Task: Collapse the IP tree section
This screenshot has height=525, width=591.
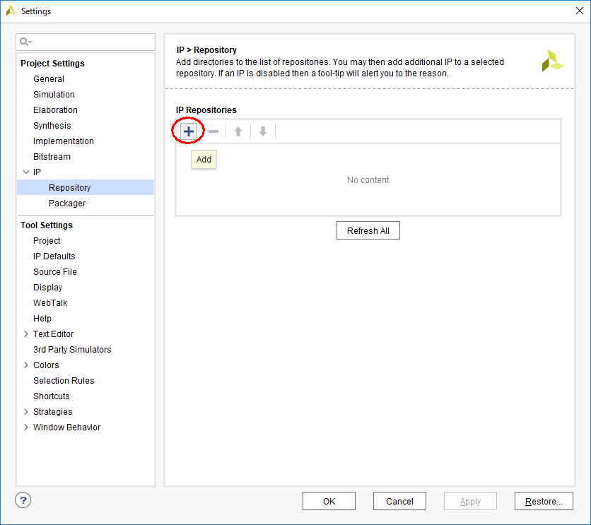Action: 26,172
